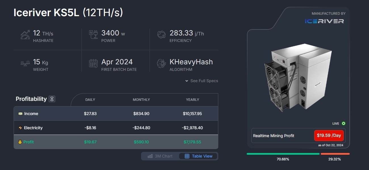The height and width of the screenshot is (170, 369).
Task: Click the weight scale icon
Action: 25,63
